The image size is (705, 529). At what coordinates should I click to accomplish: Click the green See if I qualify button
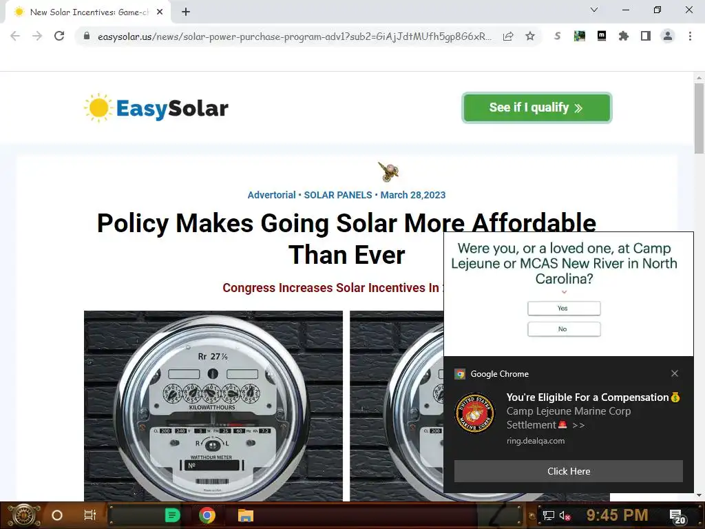pyautogui.click(x=537, y=107)
